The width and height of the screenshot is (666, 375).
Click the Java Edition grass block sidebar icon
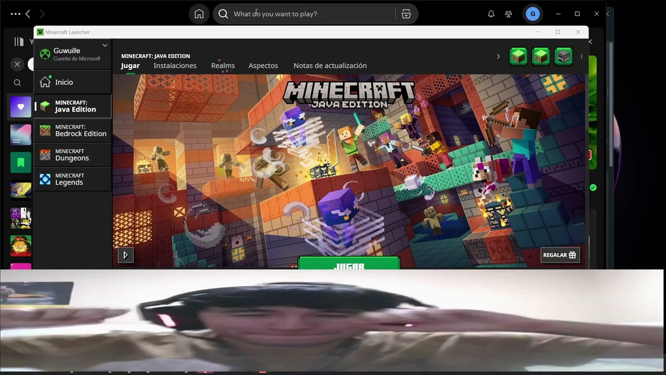pyautogui.click(x=45, y=106)
